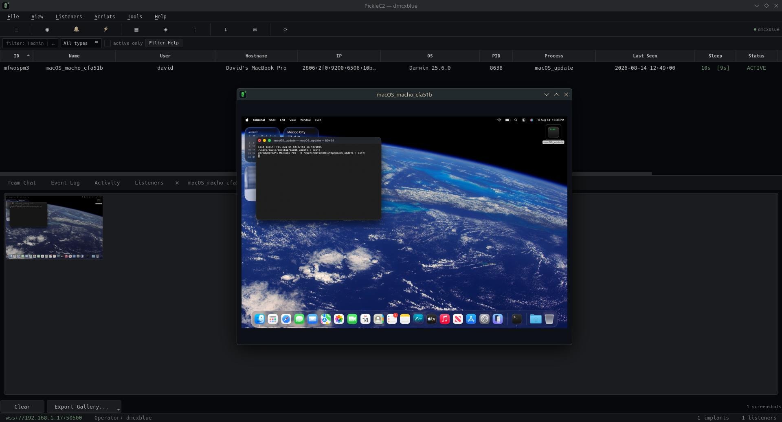The height and width of the screenshot is (422, 782).
Task: Toggle the 'active only' checkbox
Action: click(x=108, y=43)
